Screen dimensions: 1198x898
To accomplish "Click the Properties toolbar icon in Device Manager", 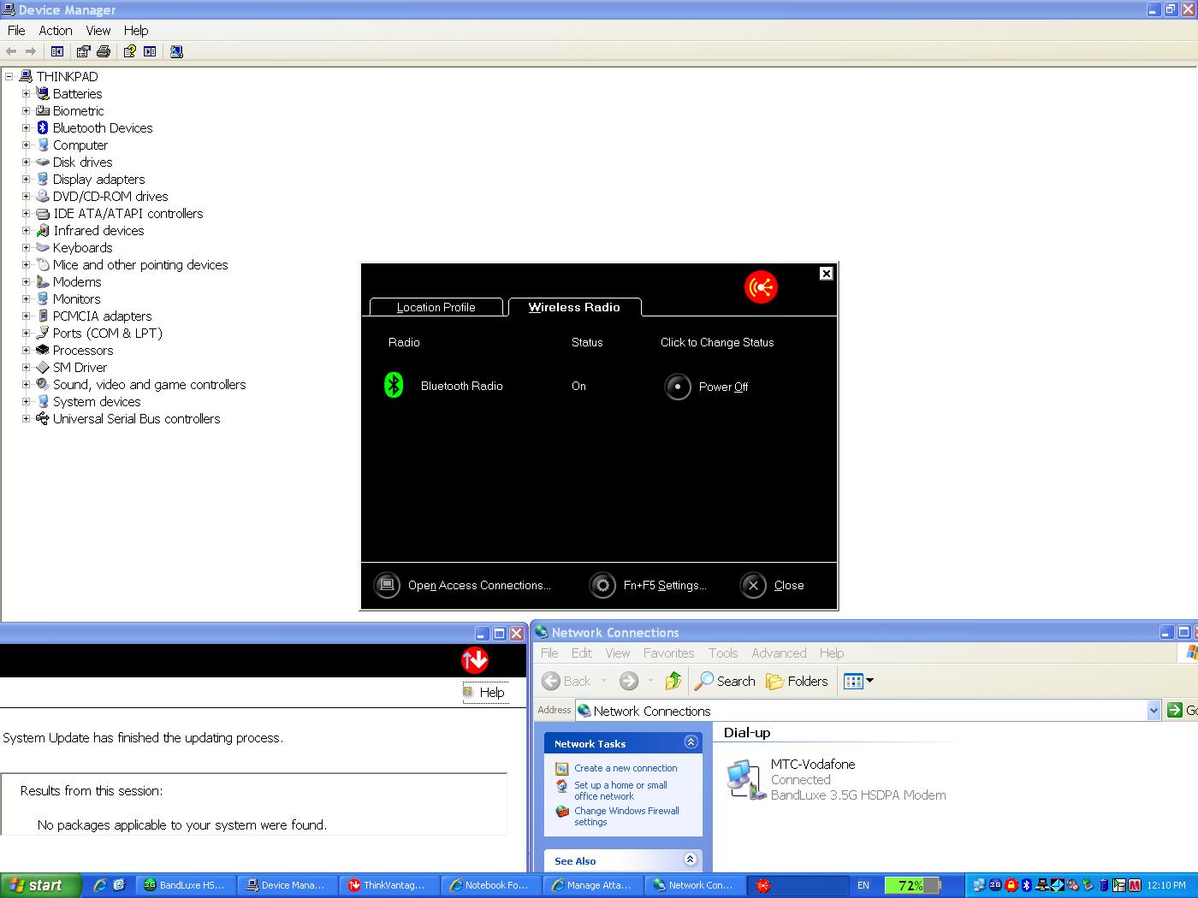I will point(83,51).
